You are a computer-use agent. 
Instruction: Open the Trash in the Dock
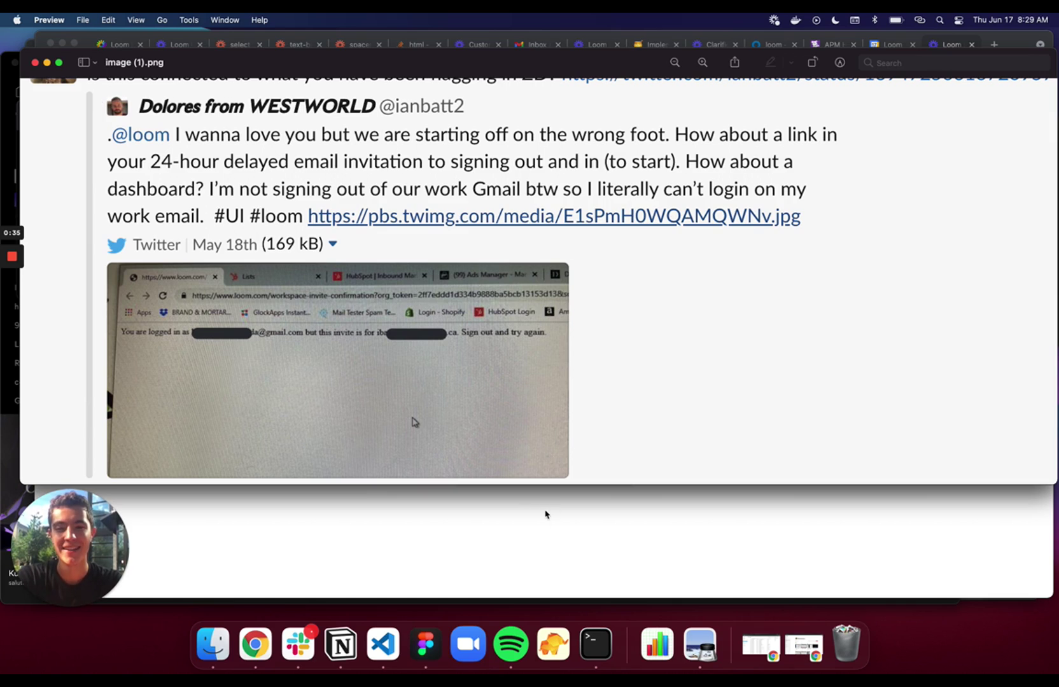pyautogui.click(x=846, y=644)
